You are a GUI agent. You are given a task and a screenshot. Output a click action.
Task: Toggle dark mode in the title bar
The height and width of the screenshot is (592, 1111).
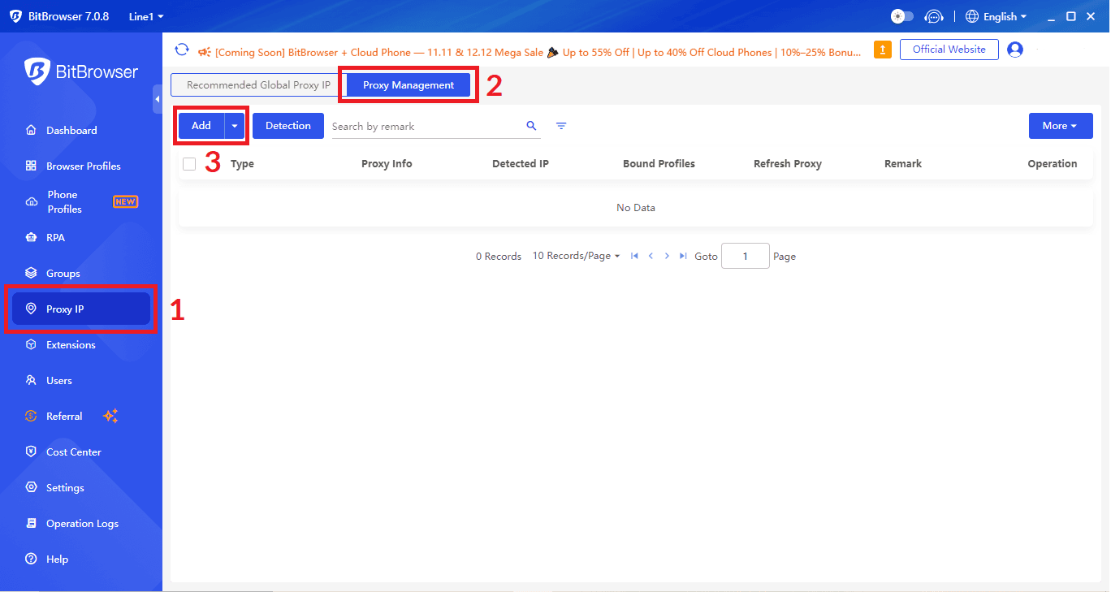click(x=901, y=15)
